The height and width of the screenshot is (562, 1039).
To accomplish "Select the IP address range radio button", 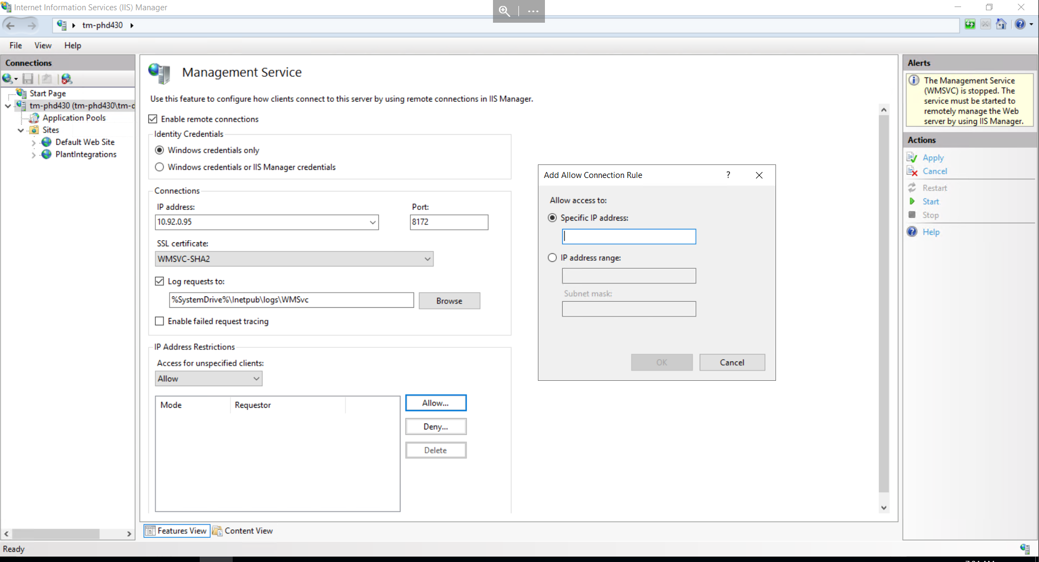I will click(x=552, y=257).
